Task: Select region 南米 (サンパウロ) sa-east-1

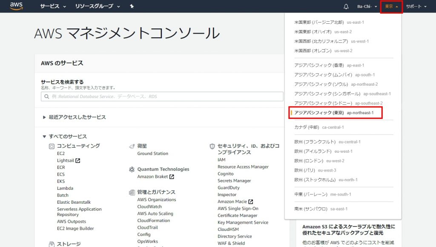Action: tap(321, 209)
